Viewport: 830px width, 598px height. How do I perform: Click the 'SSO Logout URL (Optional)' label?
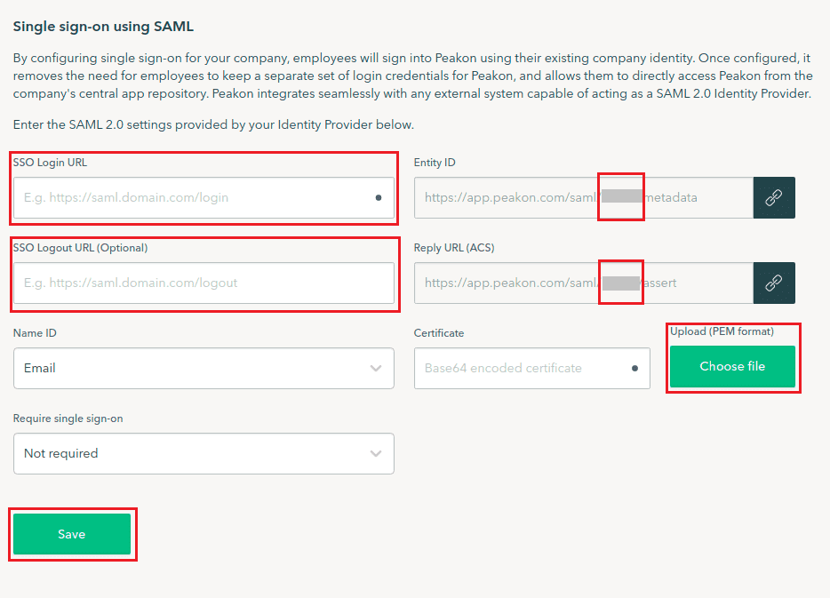(x=80, y=248)
